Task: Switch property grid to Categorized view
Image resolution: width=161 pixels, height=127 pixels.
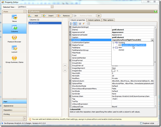Action: 71,24
